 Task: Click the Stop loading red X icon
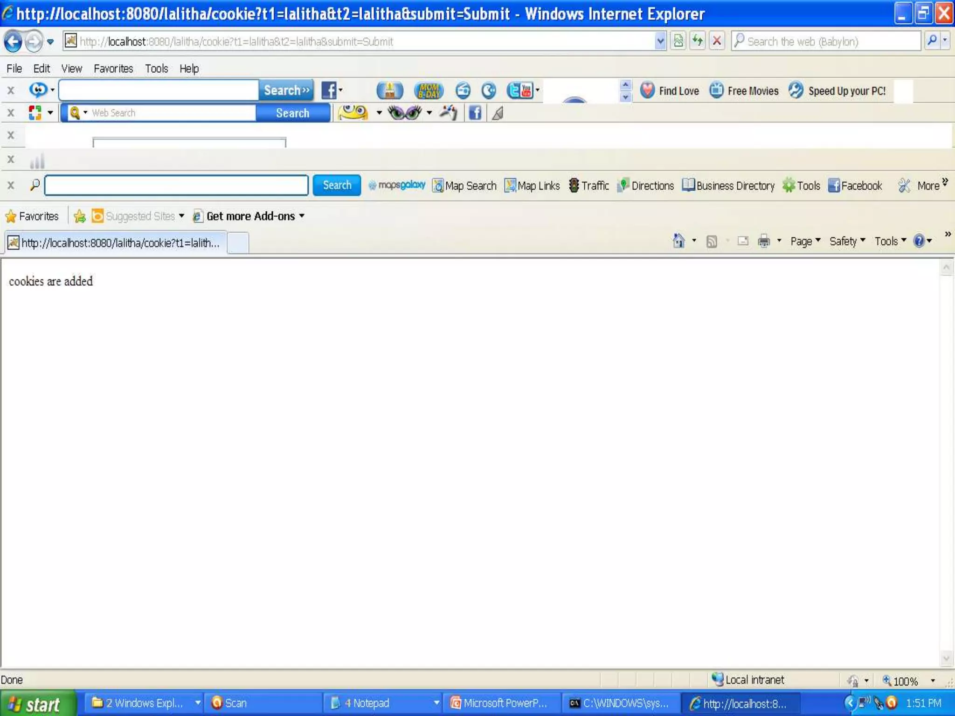[717, 41]
